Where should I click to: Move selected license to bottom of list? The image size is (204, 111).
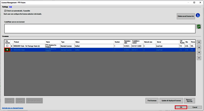click(199, 57)
